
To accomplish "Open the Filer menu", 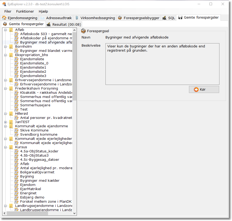I will [x=8, y=11].
